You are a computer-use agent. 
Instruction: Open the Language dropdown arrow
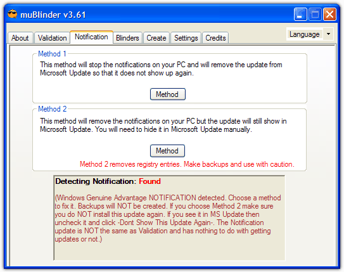(x=328, y=34)
